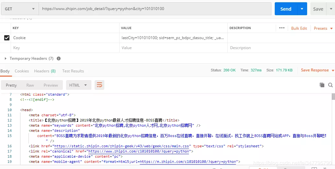Switch to the response Body tab
This screenshot has height=169, width=335.
coord(5,71)
